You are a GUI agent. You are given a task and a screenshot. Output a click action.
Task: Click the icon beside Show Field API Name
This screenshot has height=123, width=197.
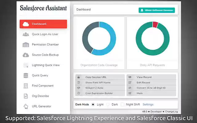click(79, 82)
